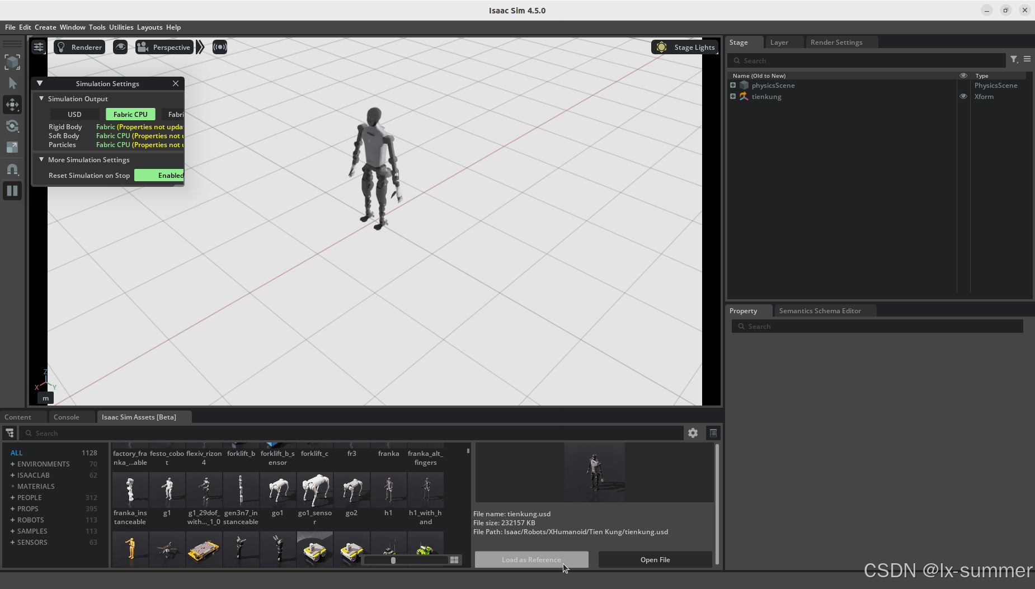Open the Create menu
The height and width of the screenshot is (589, 1035).
(45, 27)
